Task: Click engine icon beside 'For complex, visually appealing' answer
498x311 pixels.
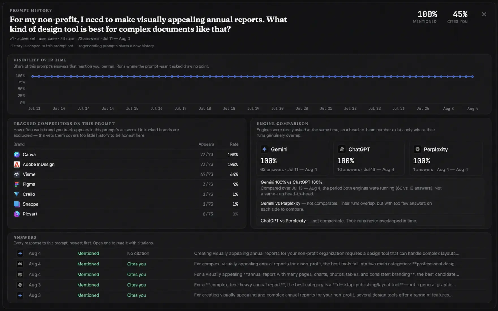Action: coord(20,264)
